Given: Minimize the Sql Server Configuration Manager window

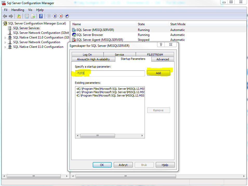Looking at the screenshot, I should click(224, 2).
